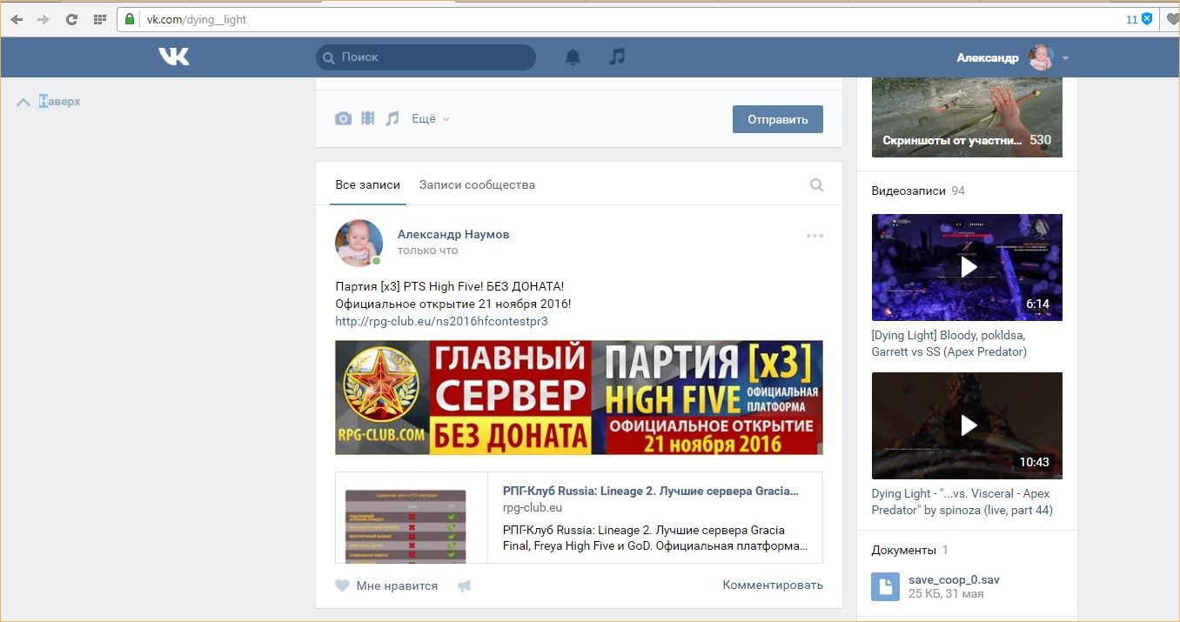This screenshot has width=1180, height=622.
Task: Click the Отправить button
Action: click(778, 119)
